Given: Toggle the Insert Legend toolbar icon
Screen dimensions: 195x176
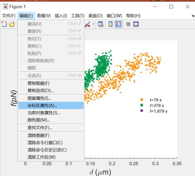Looking at the screenshot, I should click(118, 24).
